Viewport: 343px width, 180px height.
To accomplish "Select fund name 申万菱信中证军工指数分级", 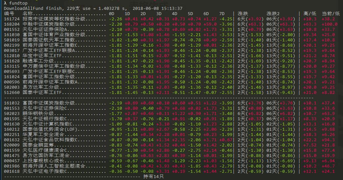I will click(x=54, y=66).
